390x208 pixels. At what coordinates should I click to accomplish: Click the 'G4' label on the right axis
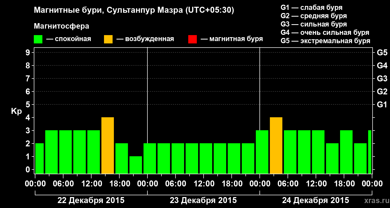click(x=382, y=66)
